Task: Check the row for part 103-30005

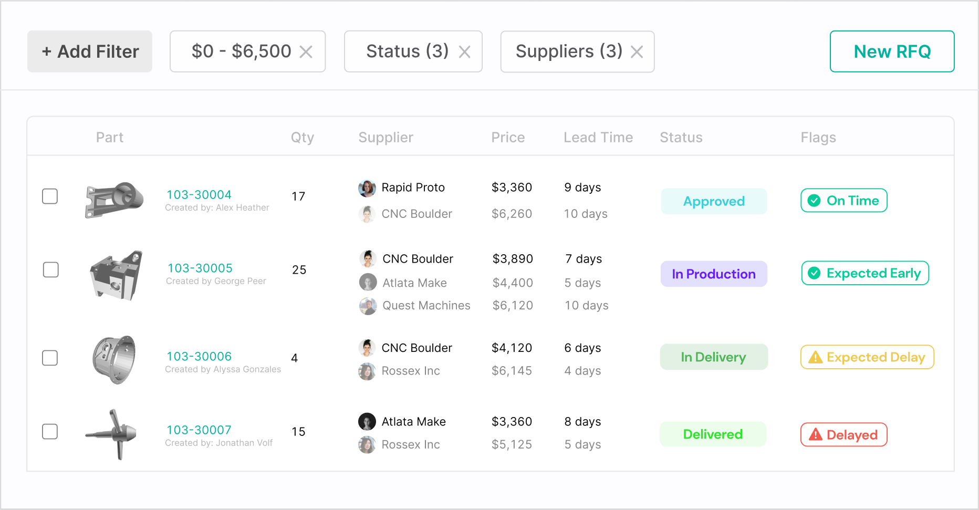Action: point(50,269)
